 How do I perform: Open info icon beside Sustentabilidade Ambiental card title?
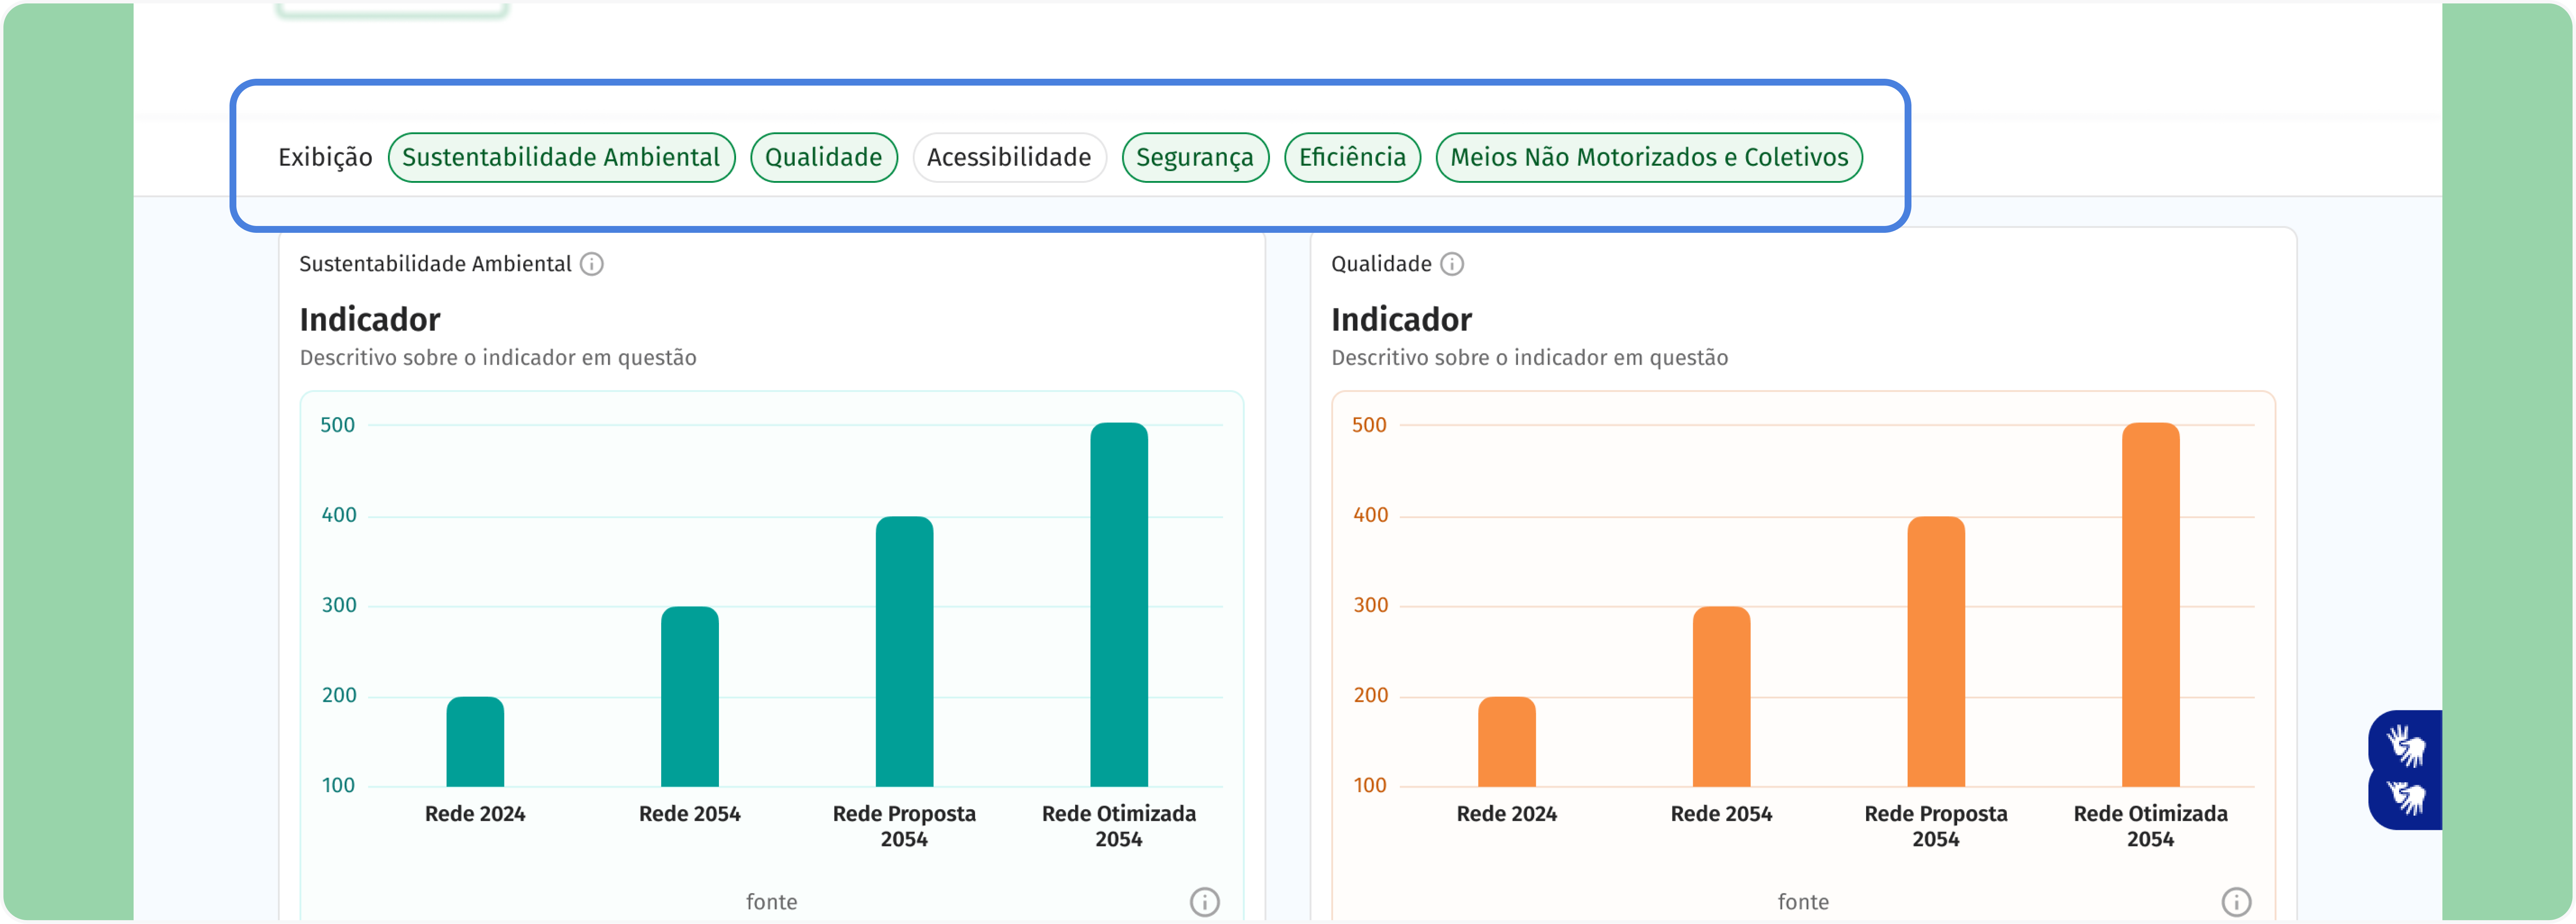(x=592, y=264)
